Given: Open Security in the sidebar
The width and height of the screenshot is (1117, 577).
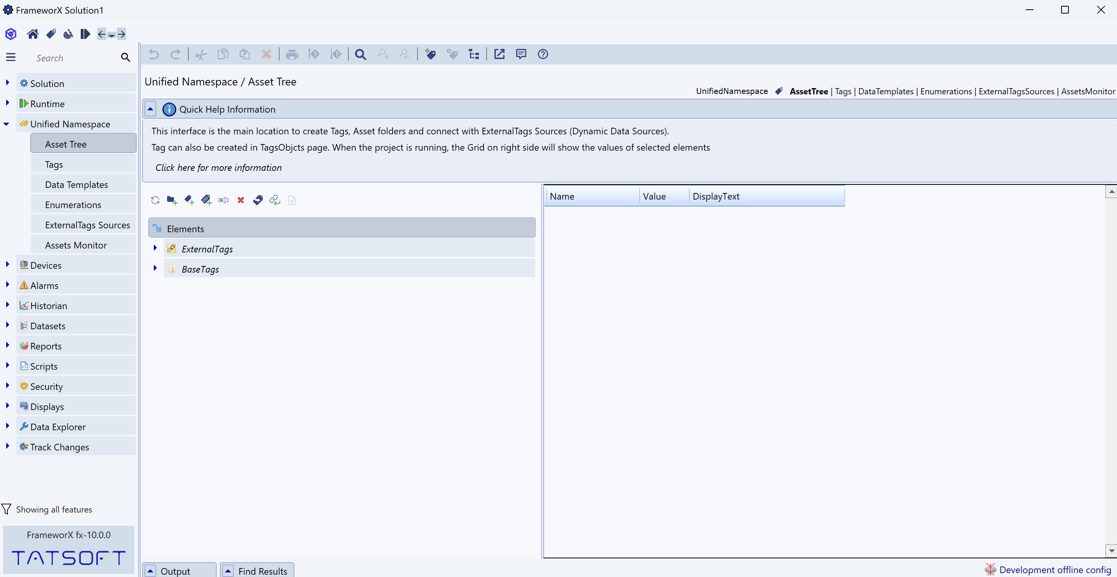Looking at the screenshot, I should [76, 386].
